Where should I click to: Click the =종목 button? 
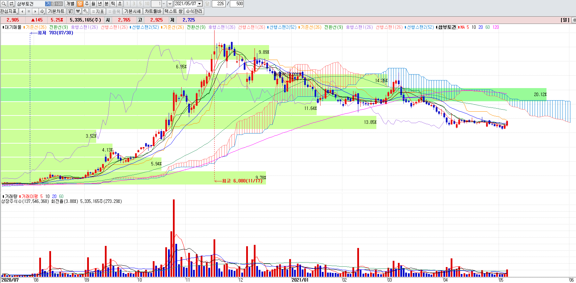(114, 11)
